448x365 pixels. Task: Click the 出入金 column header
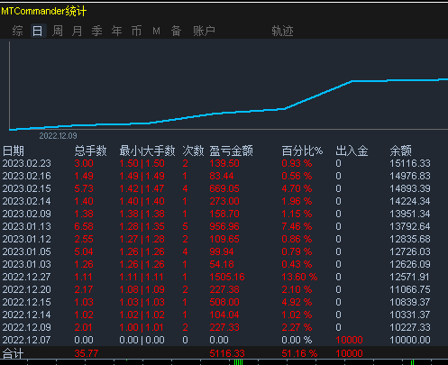[x=352, y=151]
